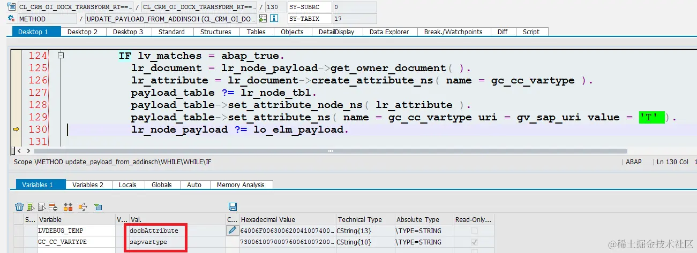
Task: Select the Variables 2 tab
Action: tap(88, 185)
